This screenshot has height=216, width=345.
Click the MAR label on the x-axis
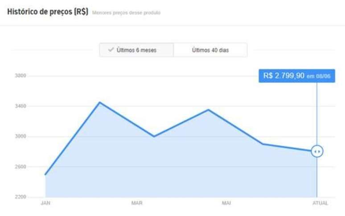pos(137,203)
